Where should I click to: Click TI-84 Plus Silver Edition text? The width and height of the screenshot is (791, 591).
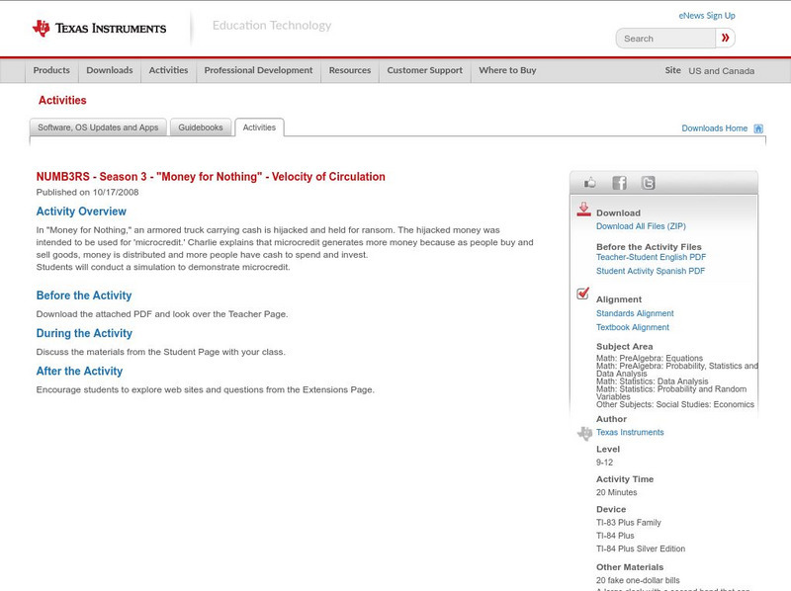click(641, 549)
